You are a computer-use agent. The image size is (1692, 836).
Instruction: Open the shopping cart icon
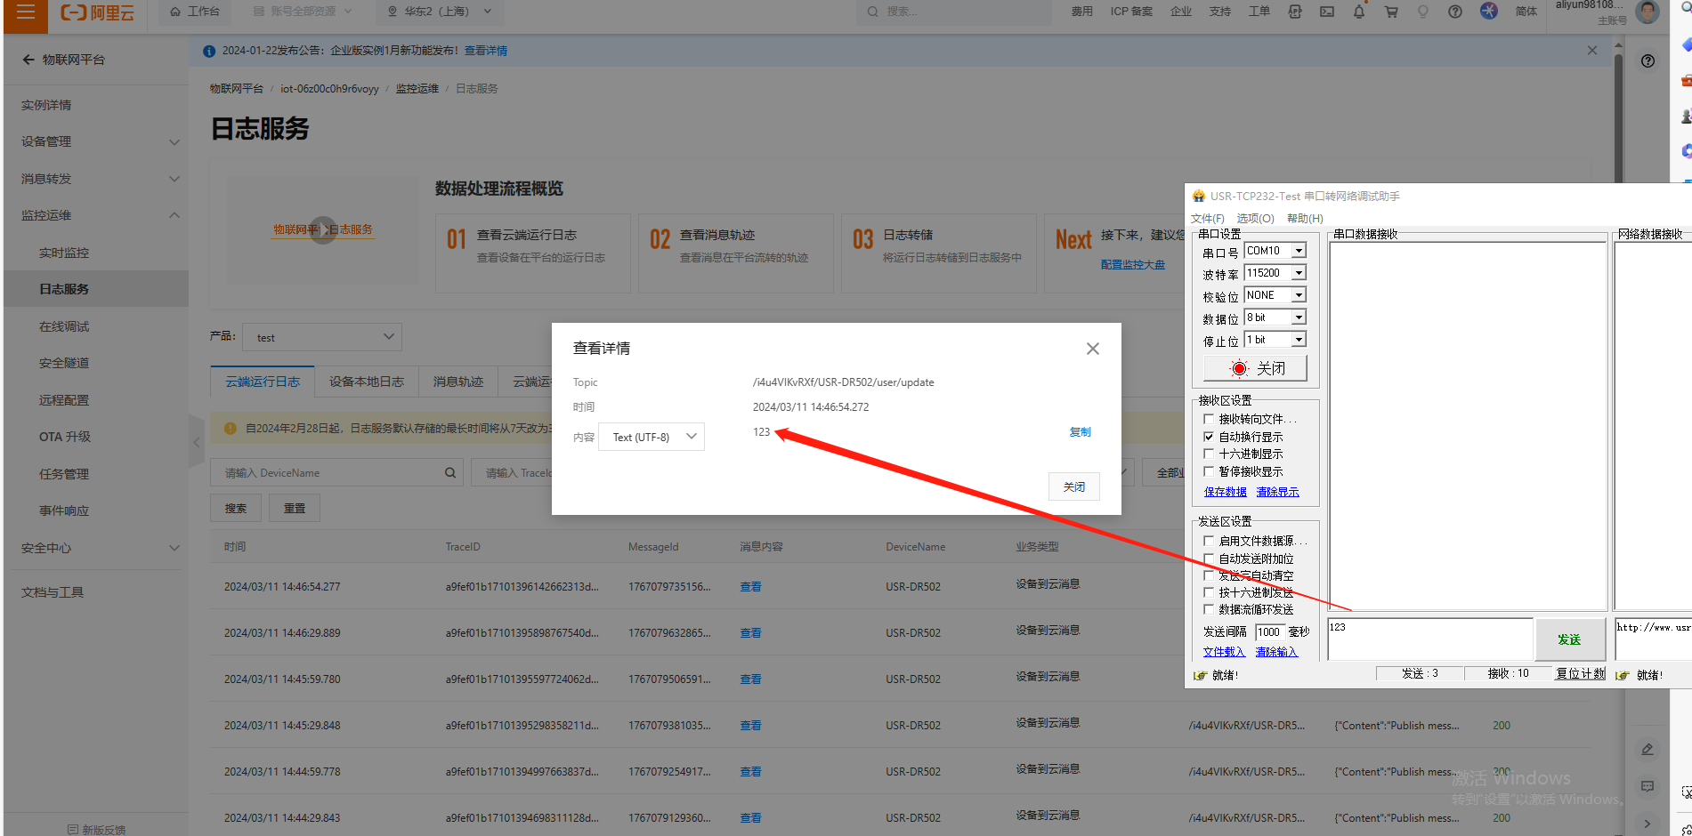pos(1391,12)
